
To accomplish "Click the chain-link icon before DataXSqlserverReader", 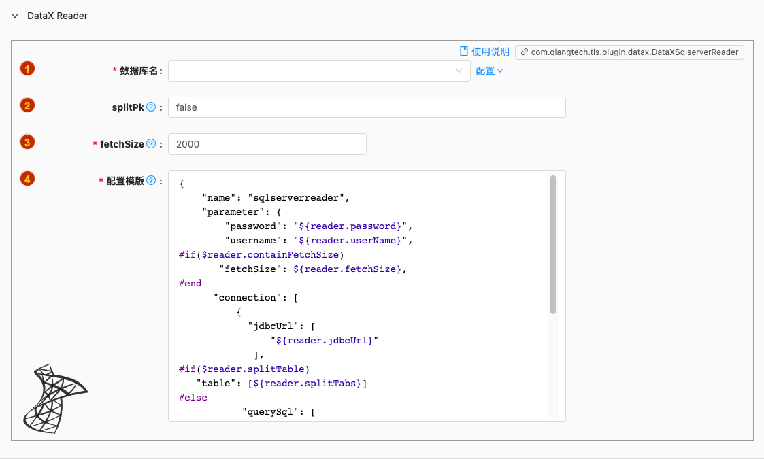I will click(525, 52).
